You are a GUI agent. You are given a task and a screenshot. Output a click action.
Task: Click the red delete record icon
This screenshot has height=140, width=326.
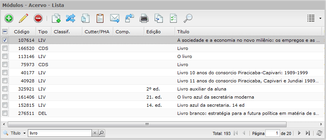pyautogui.click(x=38, y=18)
